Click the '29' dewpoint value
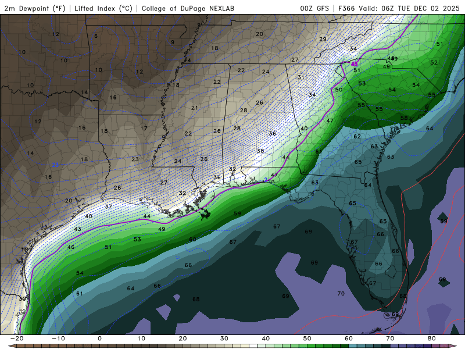Image resolution: width=465 pixels, height=349 pixels. click(323, 39)
